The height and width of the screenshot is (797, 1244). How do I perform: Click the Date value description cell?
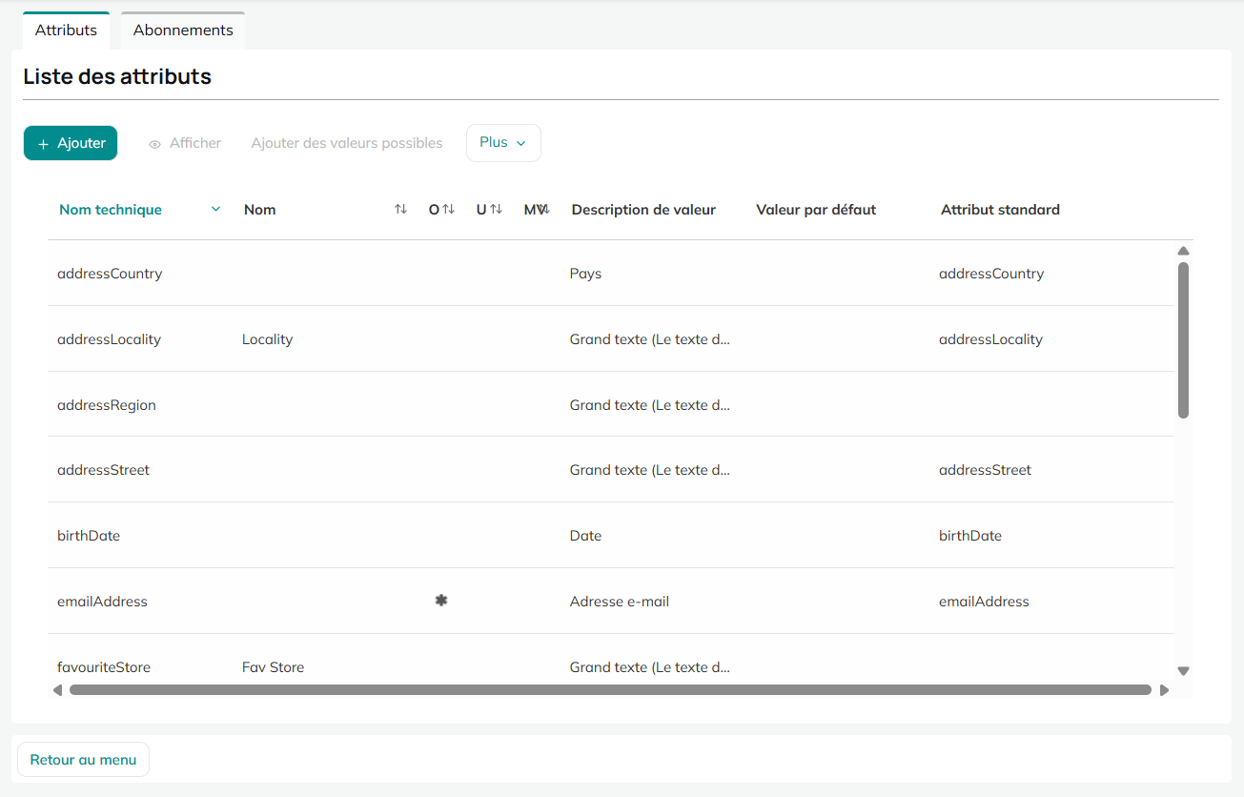[585, 536]
